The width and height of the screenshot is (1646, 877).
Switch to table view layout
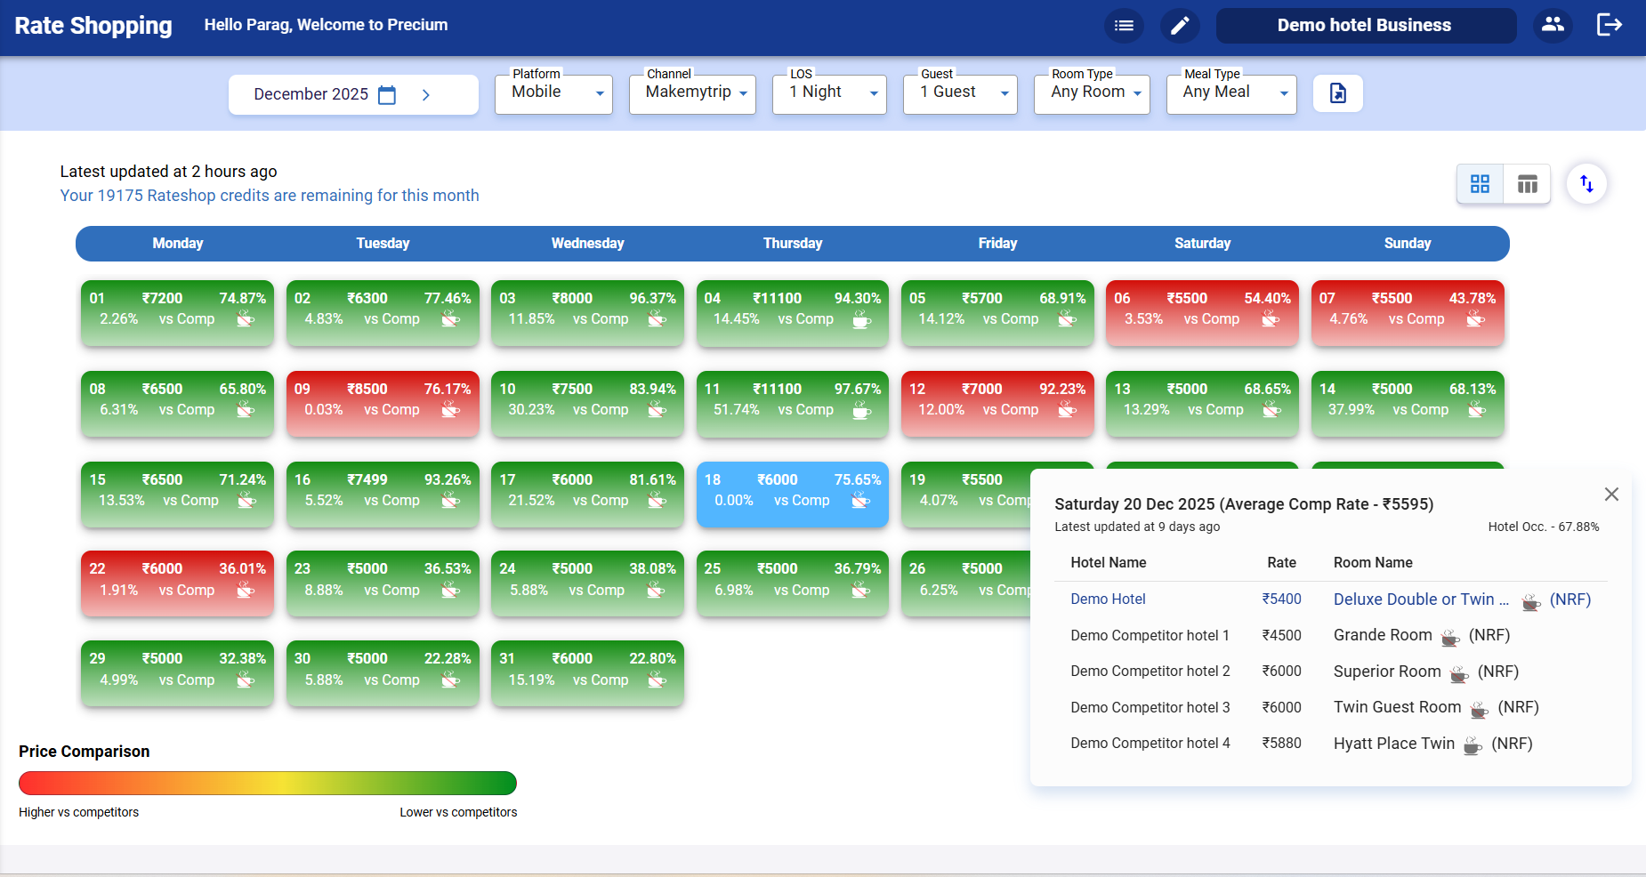tap(1528, 183)
